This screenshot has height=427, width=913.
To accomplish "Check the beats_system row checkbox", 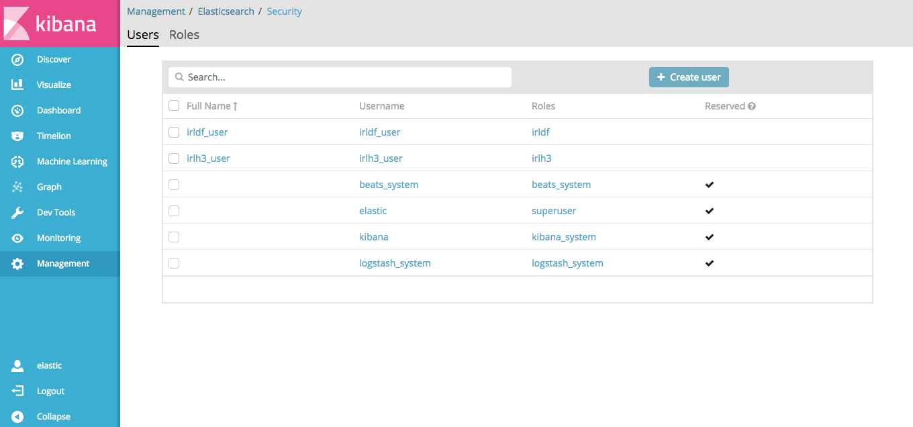I will click(174, 185).
